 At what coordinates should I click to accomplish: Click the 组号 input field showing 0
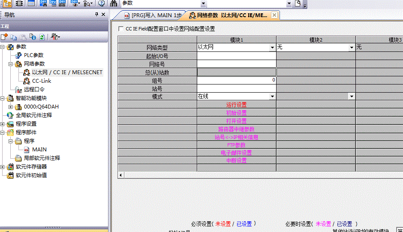[236, 80]
